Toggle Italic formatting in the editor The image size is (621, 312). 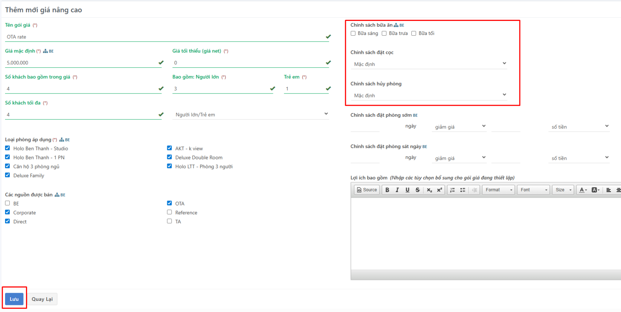397,190
